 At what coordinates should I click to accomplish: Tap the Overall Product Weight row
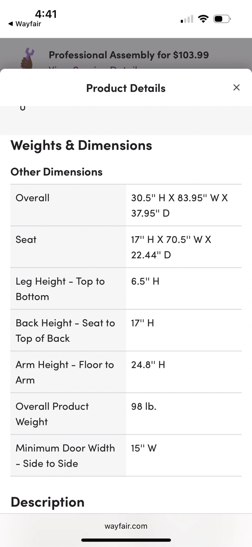126,414
